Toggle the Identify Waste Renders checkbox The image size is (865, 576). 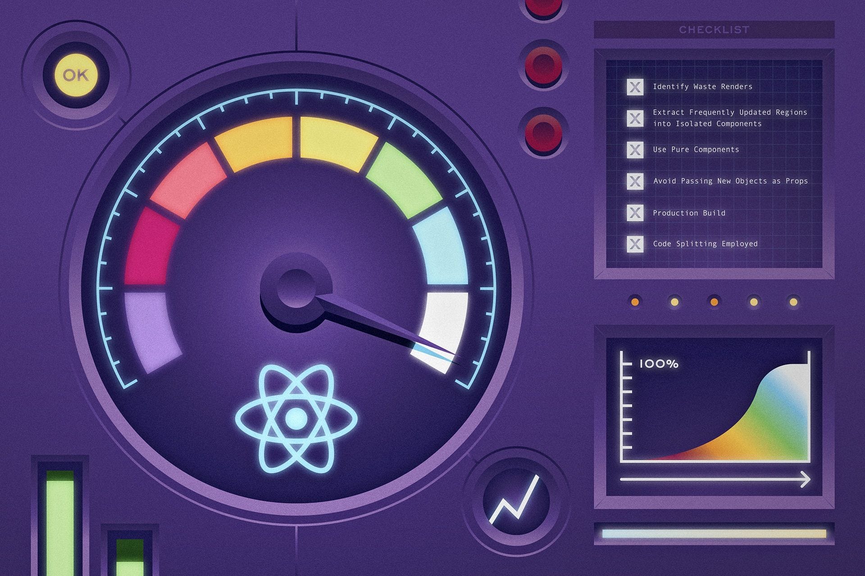click(x=635, y=87)
